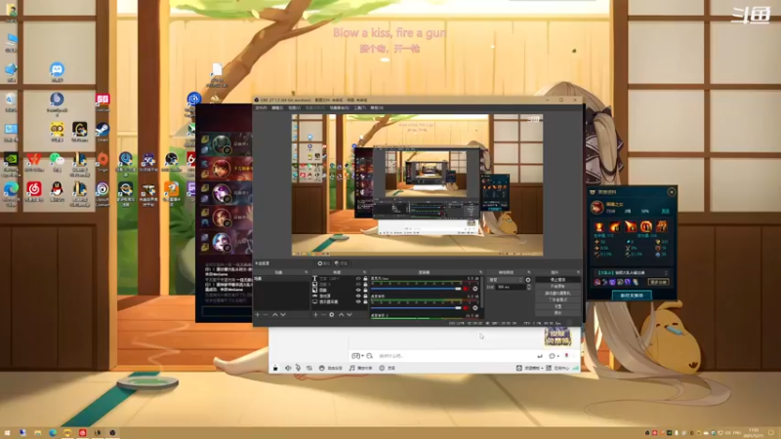Remove the selected scene in OBS
The width and height of the screenshot is (781, 439).
click(x=266, y=314)
